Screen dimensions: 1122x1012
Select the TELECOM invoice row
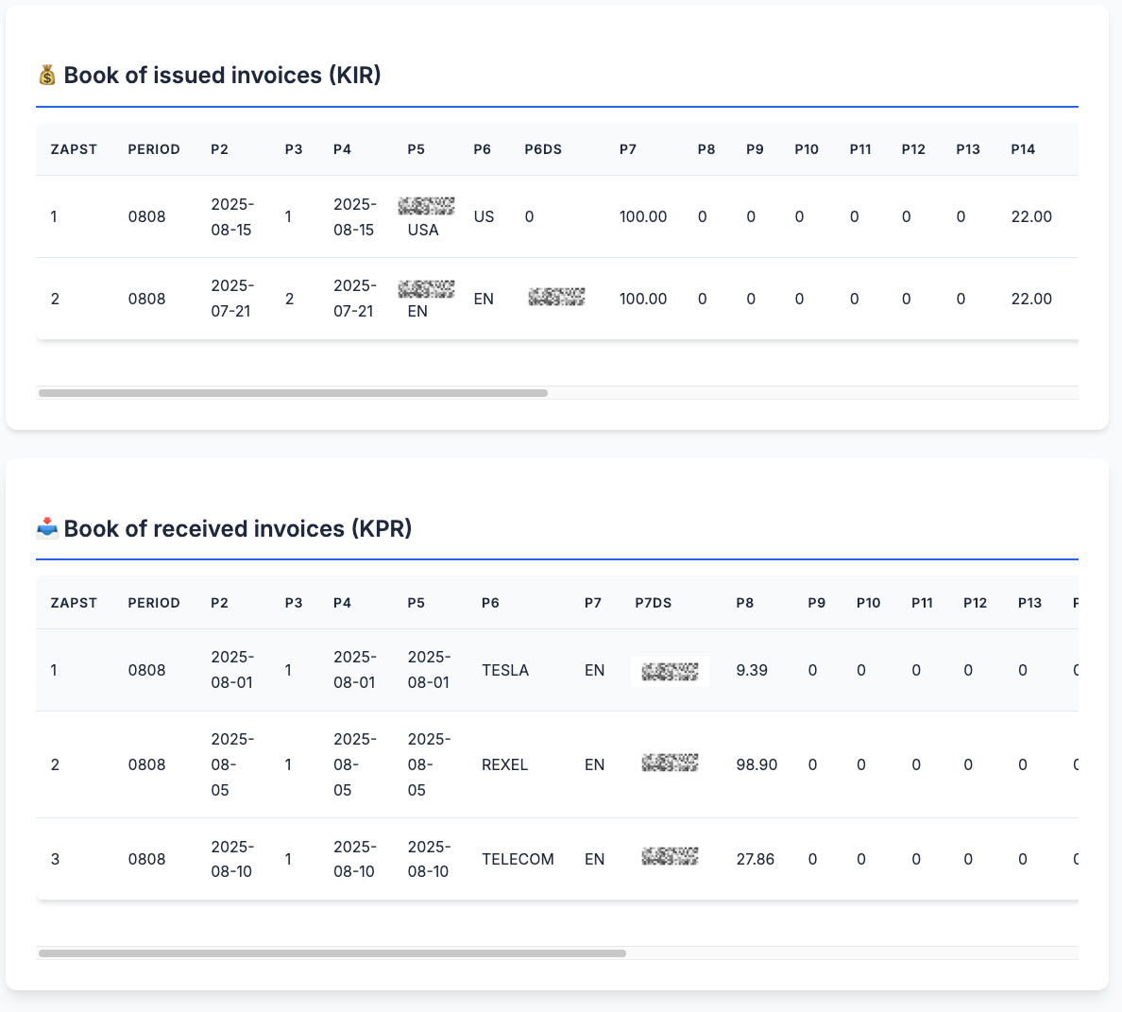click(518, 859)
